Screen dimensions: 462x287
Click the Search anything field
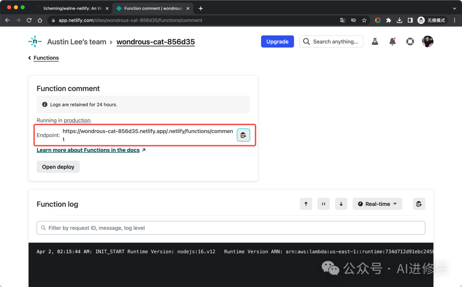[x=332, y=41]
